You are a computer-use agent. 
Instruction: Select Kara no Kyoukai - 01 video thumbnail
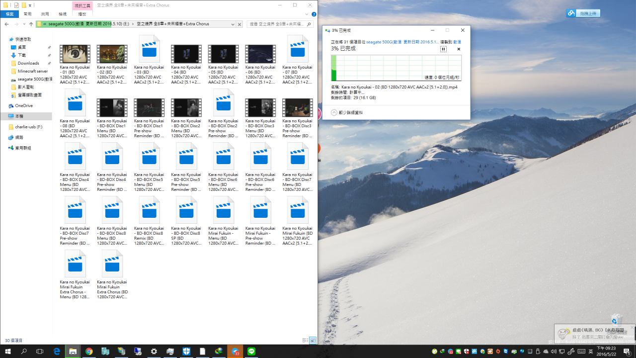tap(75, 54)
